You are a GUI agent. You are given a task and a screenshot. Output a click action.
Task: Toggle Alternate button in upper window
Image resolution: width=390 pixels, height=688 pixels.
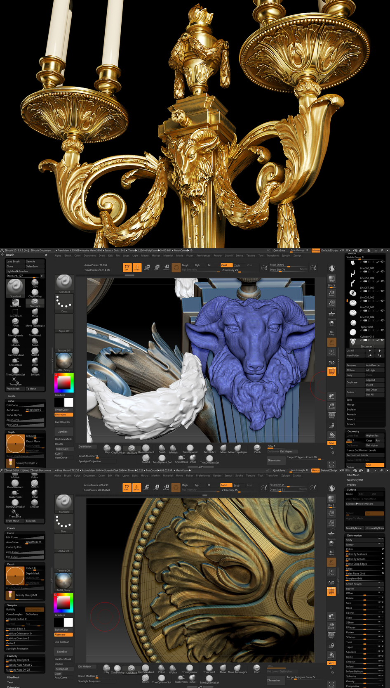tap(64, 414)
